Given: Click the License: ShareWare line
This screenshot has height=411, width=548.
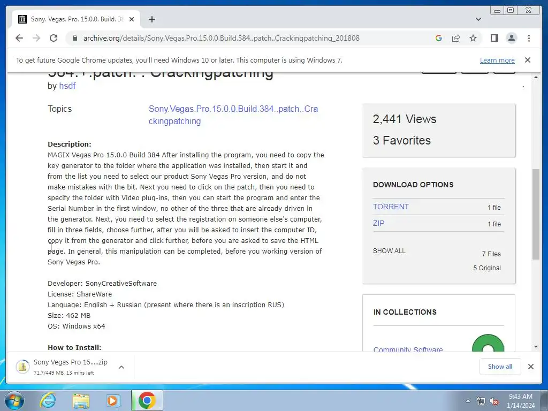Looking at the screenshot, I should [x=80, y=294].
